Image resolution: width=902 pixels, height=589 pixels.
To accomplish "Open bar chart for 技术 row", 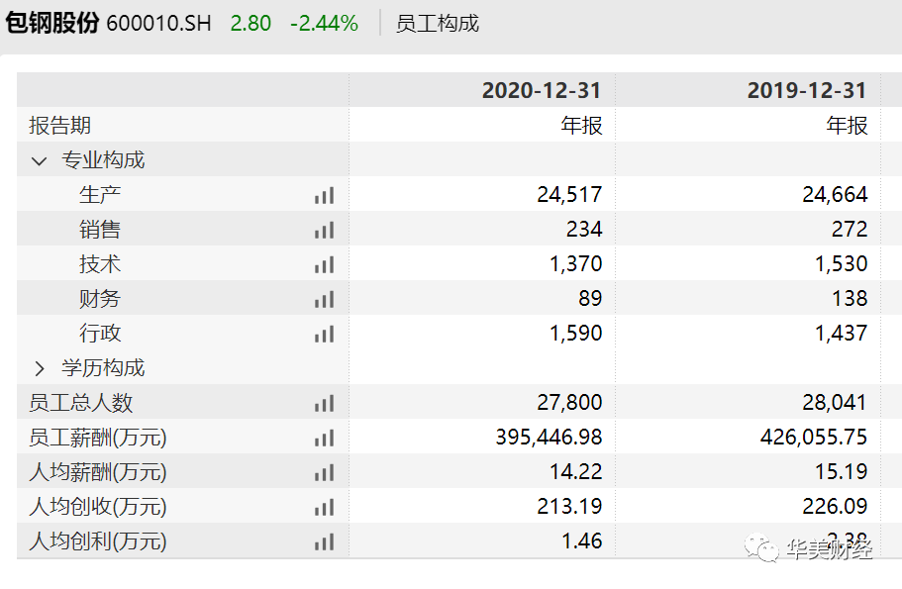I will point(325,264).
